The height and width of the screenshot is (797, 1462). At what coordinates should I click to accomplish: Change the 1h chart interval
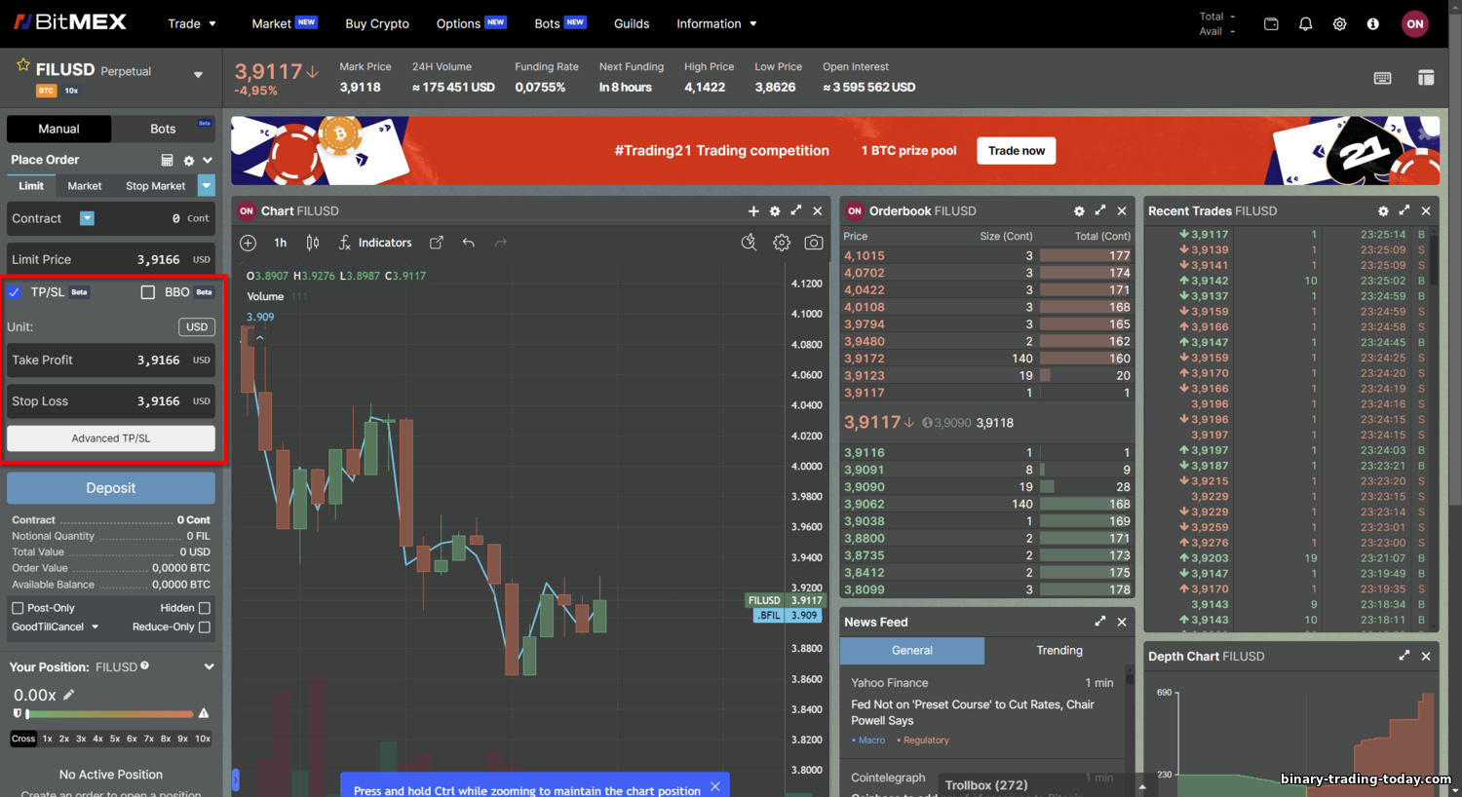tap(281, 243)
